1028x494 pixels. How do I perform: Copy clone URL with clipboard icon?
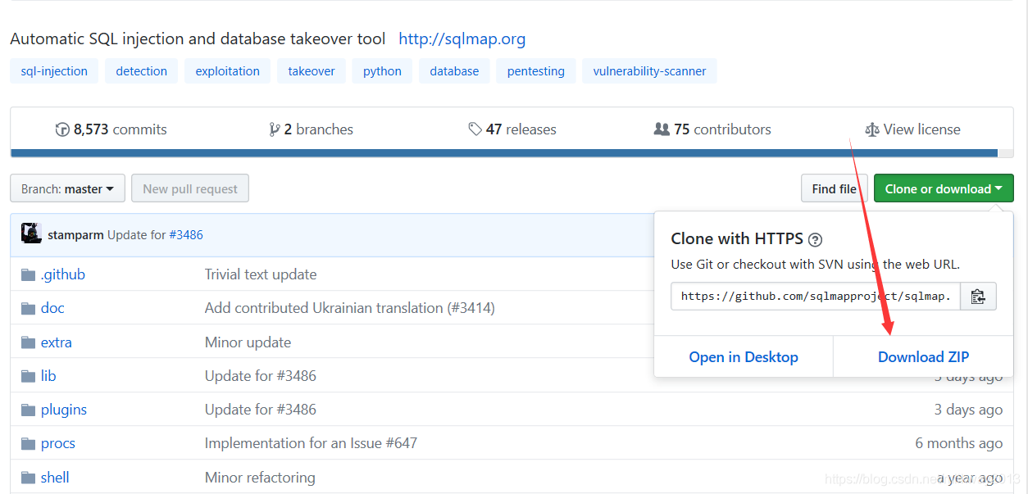[978, 297]
